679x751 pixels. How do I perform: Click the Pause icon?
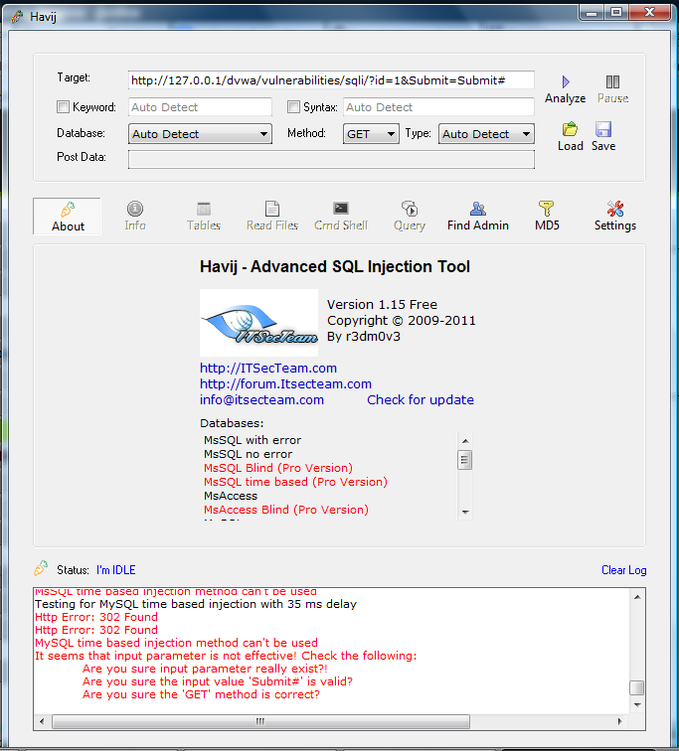tap(612, 81)
